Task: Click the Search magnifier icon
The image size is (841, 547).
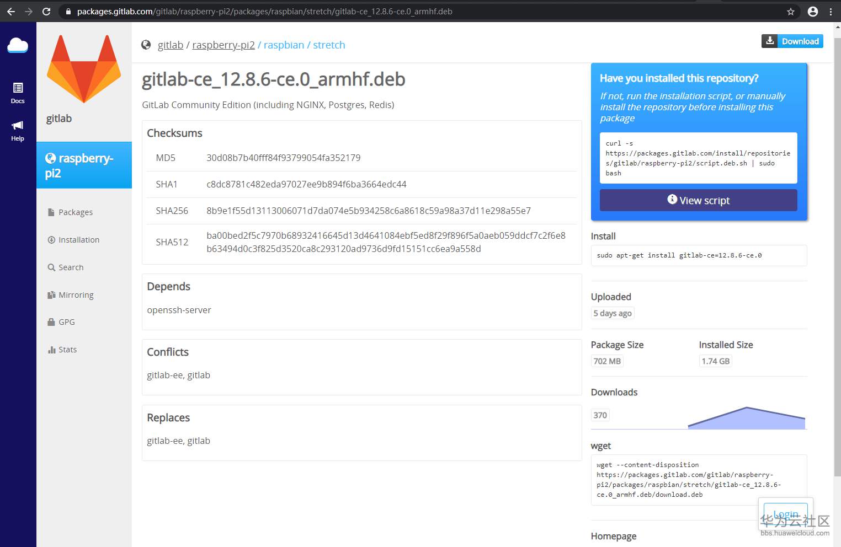Action: [51, 267]
